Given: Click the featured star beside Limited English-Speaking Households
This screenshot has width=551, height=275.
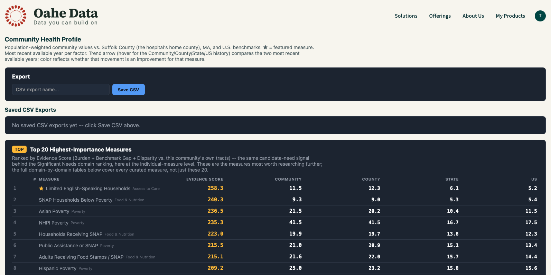Looking at the screenshot, I should (x=41, y=189).
